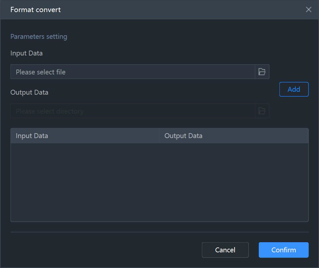319x268 pixels.
Task: Select the Output Data table column header
Action: (x=234, y=135)
